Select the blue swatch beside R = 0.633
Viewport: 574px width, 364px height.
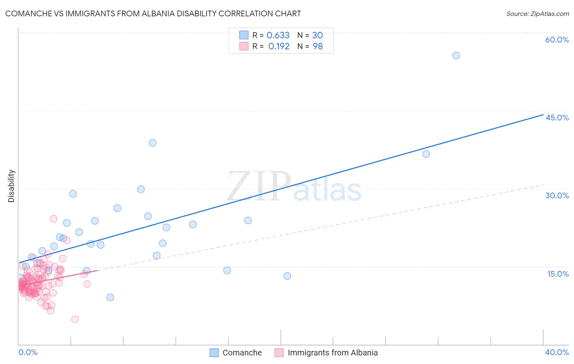point(244,35)
